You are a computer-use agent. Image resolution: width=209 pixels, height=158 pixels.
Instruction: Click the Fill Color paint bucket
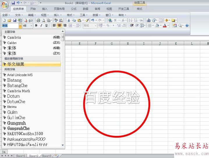point(157,25)
